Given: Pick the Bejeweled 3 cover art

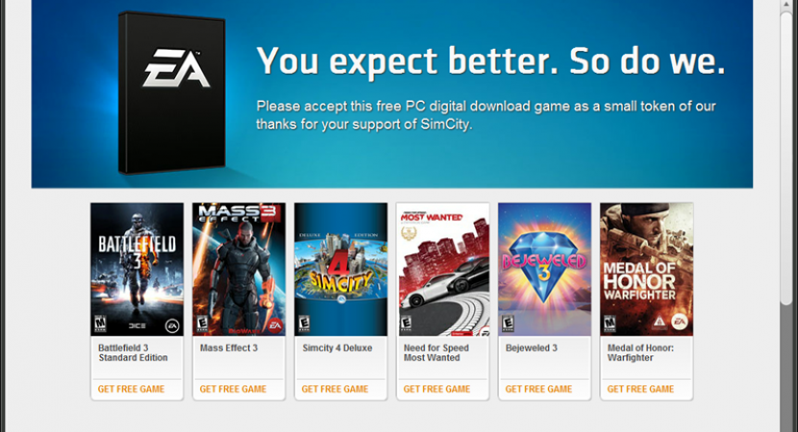Looking at the screenshot, I should tap(544, 270).
